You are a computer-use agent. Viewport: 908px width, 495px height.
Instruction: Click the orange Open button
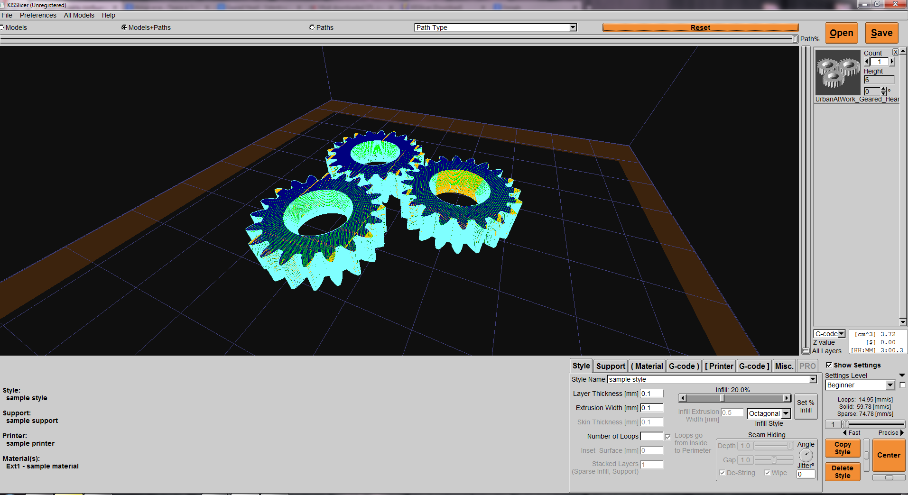click(x=842, y=33)
